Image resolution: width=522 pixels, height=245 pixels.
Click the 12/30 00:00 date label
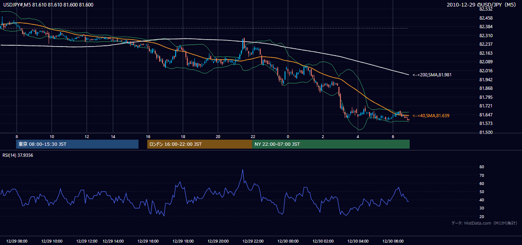coord(288,241)
